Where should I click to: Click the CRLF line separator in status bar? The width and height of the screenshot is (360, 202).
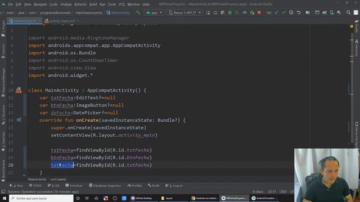point(283,191)
